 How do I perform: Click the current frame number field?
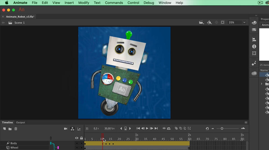click(87, 129)
